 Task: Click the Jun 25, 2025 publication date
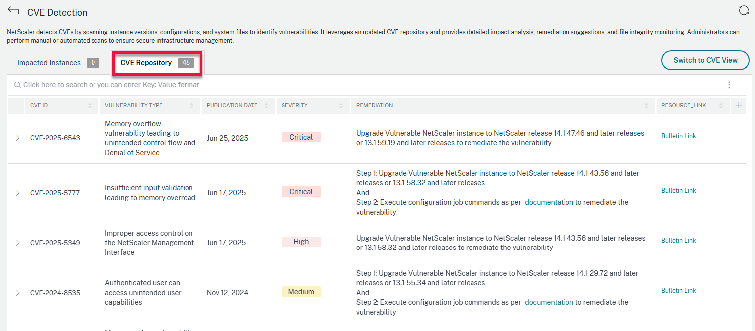coord(227,138)
